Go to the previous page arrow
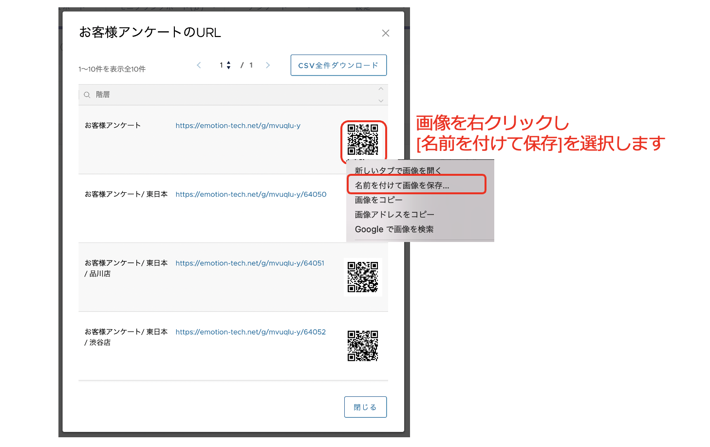 [199, 65]
